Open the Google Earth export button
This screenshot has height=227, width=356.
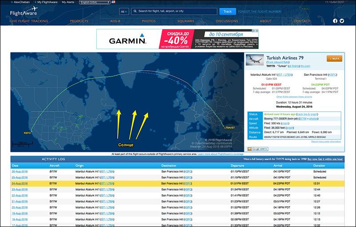tap(258, 149)
